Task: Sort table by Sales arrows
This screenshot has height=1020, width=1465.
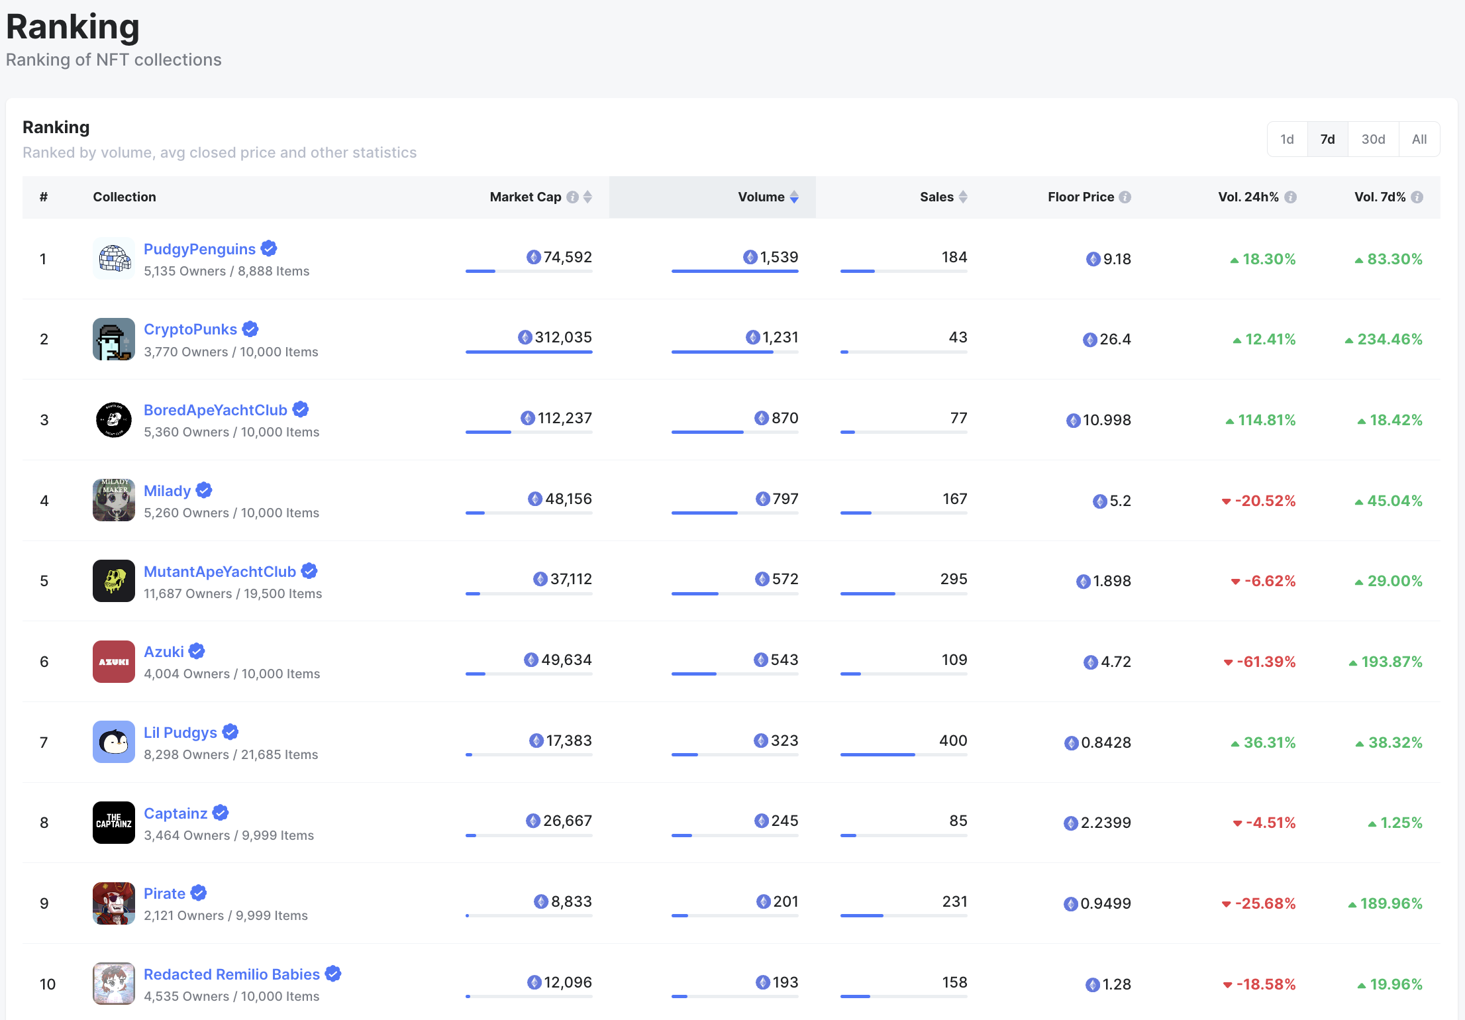Action: coord(963,197)
